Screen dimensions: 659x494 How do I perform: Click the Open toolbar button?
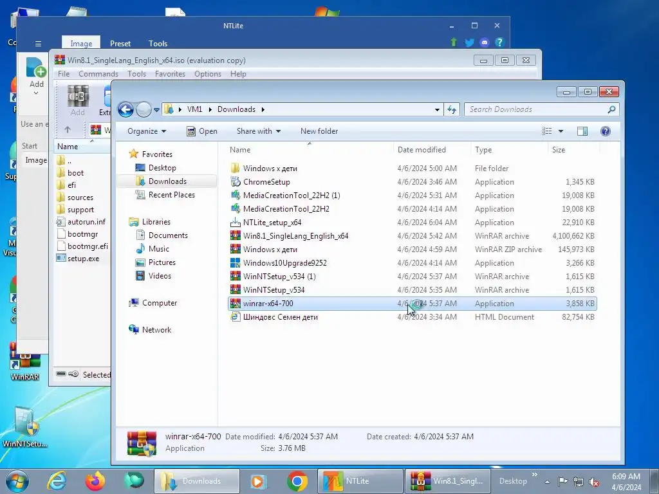click(x=202, y=131)
